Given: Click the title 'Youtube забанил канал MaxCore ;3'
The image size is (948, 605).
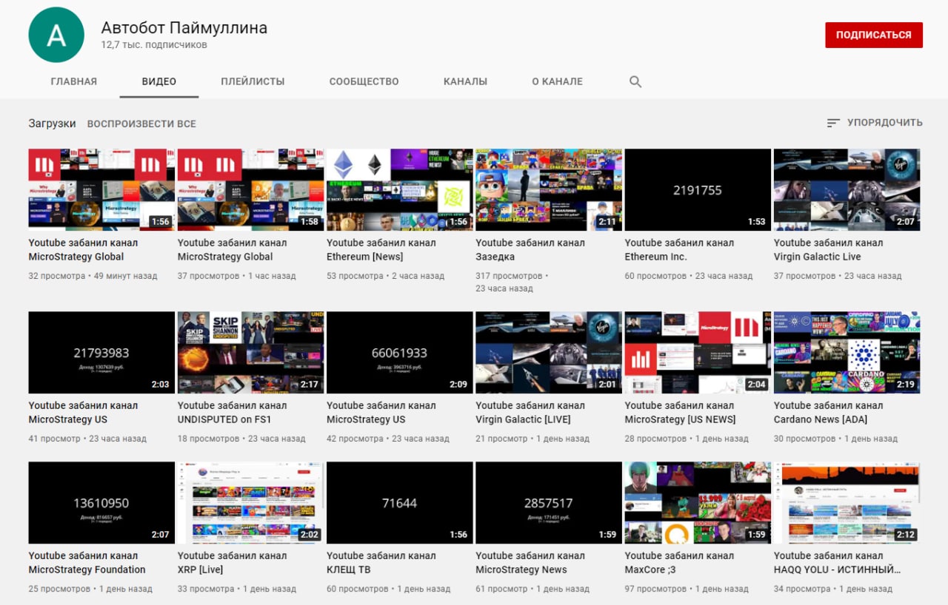Looking at the screenshot, I should click(x=679, y=563).
